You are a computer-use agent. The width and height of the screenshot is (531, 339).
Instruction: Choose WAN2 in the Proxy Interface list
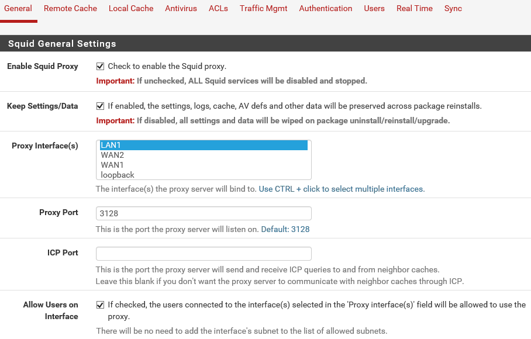(204, 155)
